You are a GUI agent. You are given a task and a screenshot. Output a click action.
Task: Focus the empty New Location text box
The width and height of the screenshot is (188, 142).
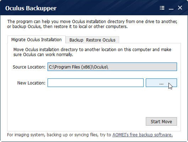[95, 83]
